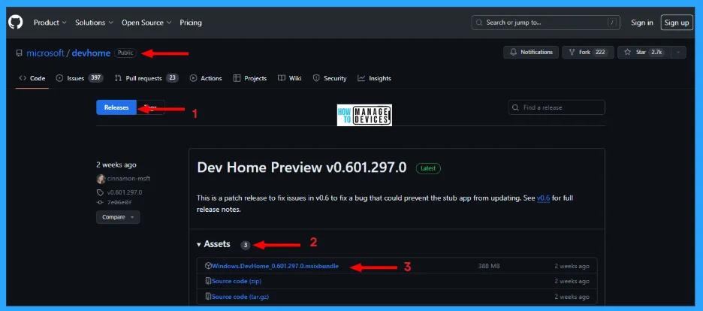Click Sign in link
Screen dimensions: 703x311
[641, 23]
